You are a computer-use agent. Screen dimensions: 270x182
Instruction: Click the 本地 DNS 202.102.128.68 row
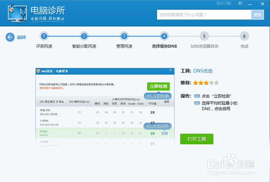[x=105, y=112]
